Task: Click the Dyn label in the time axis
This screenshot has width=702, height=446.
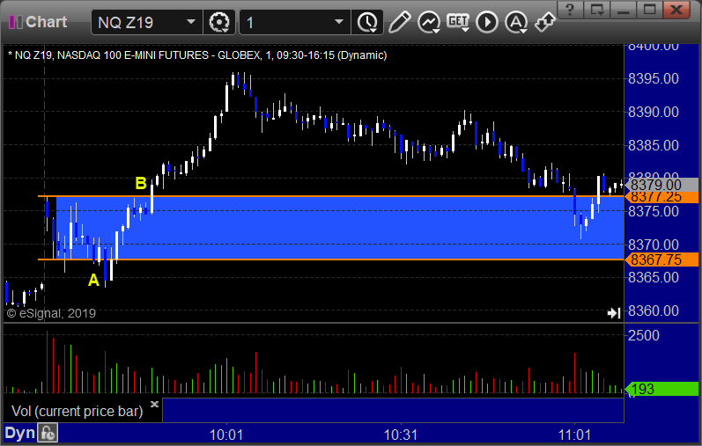Action: tap(19, 433)
